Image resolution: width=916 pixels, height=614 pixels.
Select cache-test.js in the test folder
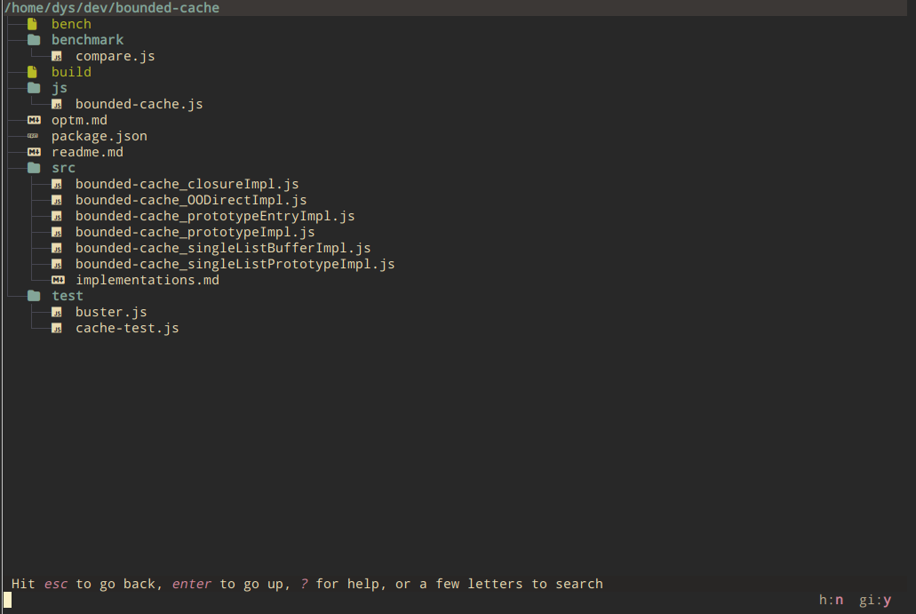[126, 327]
